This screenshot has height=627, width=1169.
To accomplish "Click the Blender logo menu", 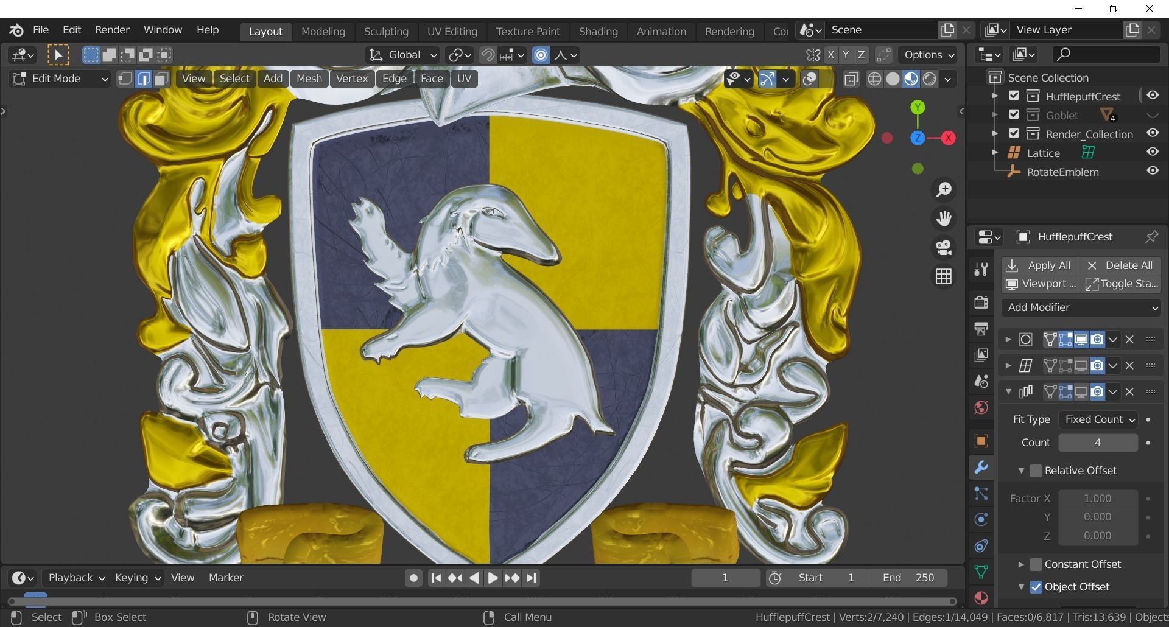I will point(16,30).
